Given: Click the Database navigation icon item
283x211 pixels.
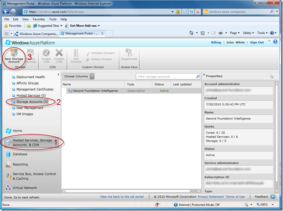Looking at the screenshot, I should pos(17,154).
